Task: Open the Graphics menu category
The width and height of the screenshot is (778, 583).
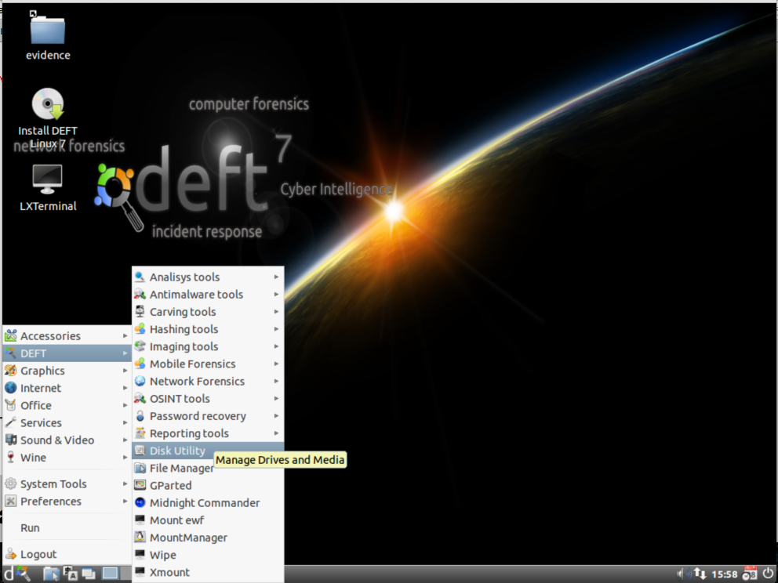Action: (x=67, y=371)
